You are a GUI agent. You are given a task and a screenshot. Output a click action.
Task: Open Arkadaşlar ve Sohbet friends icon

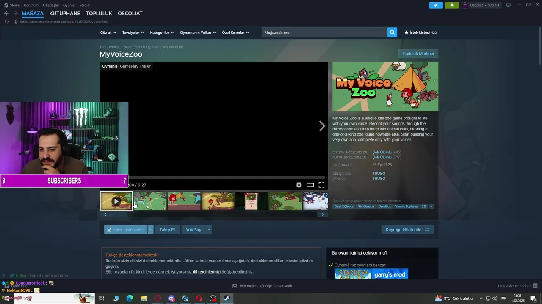pyautogui.click(x=535, y=286)
